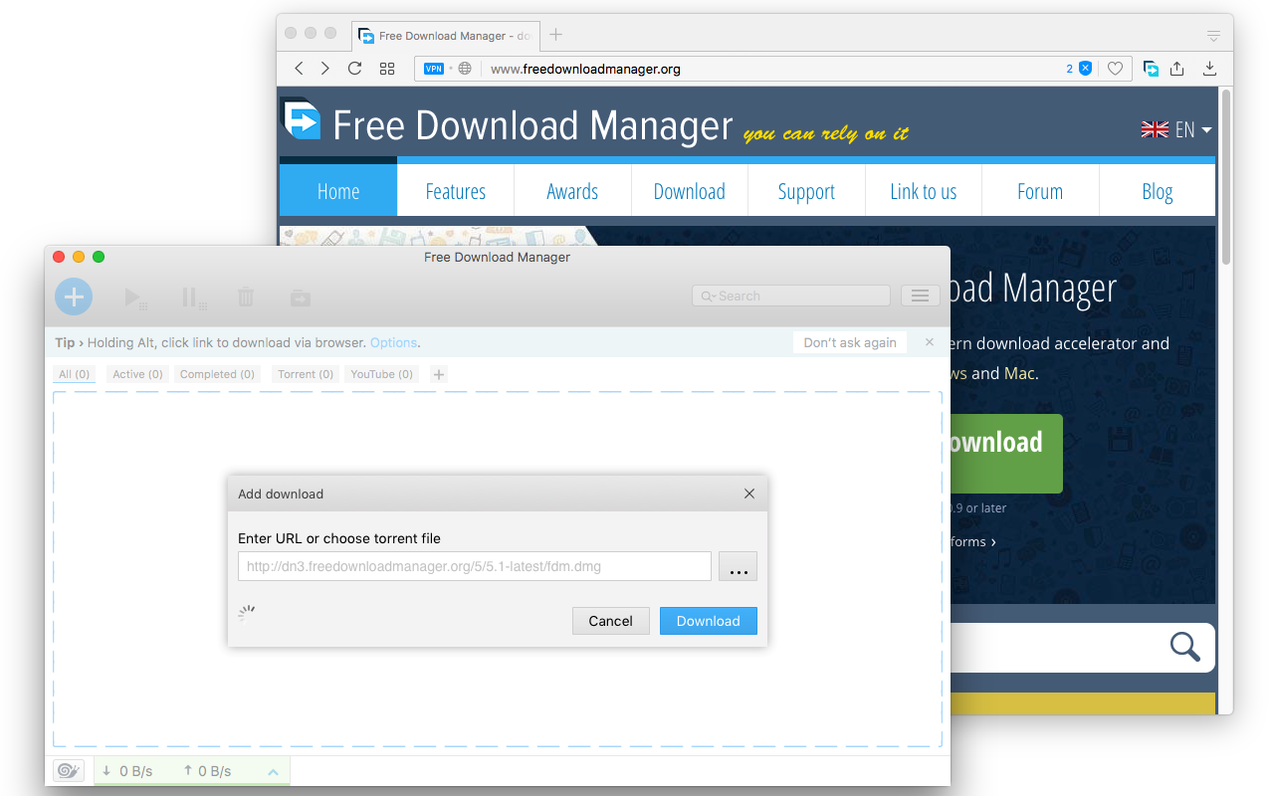This screenshot has width=1274, height=796.
Task: Click the Add download plus icon
Action: tap(74, 297)
